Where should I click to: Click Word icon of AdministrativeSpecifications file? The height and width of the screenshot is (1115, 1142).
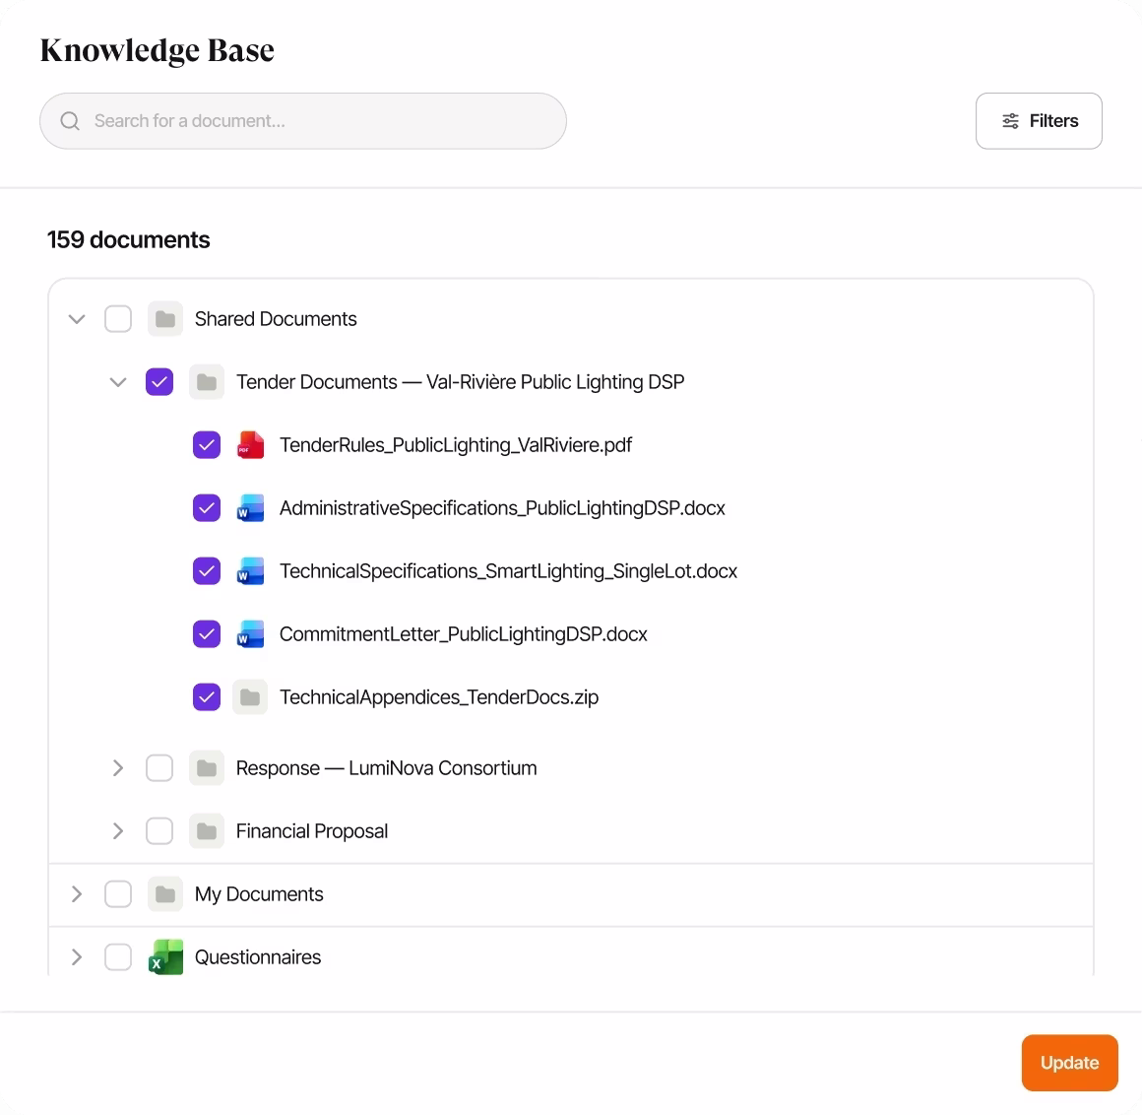[250, 508]
